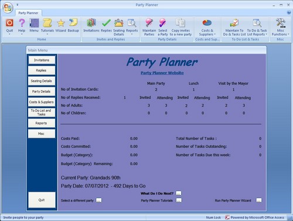Image resolution: width=293 pixels, height=221 pixels.
Task: Expand Costs & Suppliers dropdown arrow
Action: [215, 35]
